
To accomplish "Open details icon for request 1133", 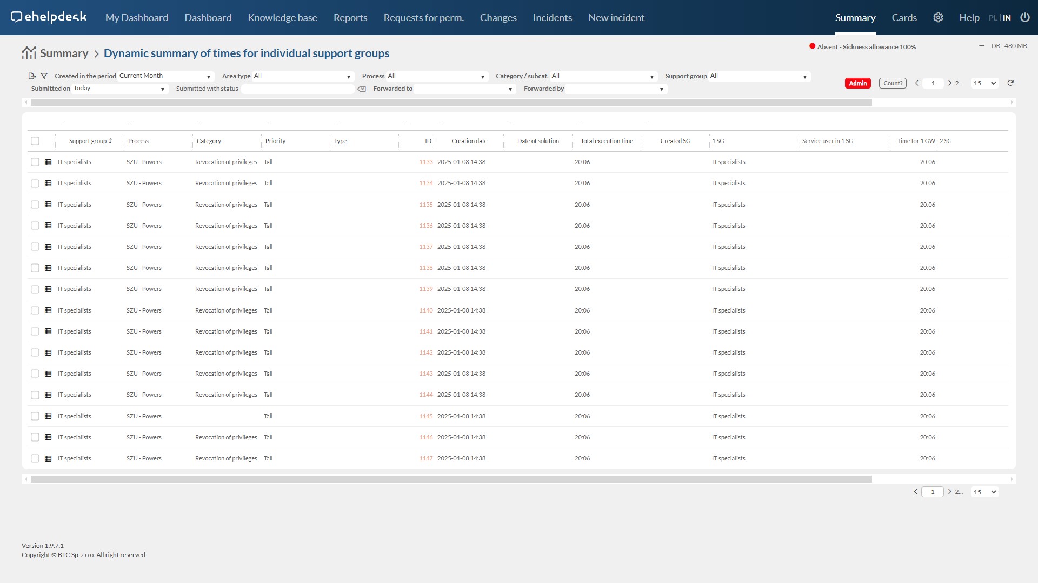I will (48, 162).
